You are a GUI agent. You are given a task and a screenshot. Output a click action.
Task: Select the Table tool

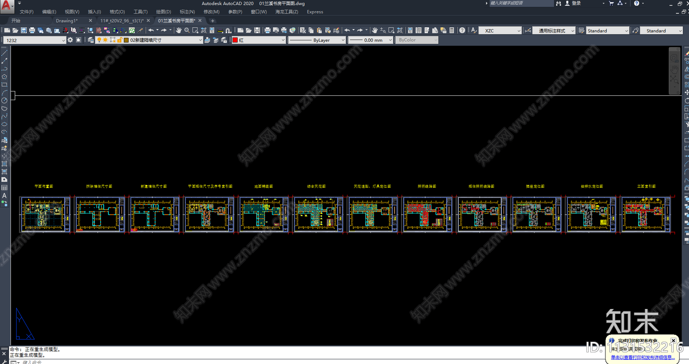tap(4, 188)
